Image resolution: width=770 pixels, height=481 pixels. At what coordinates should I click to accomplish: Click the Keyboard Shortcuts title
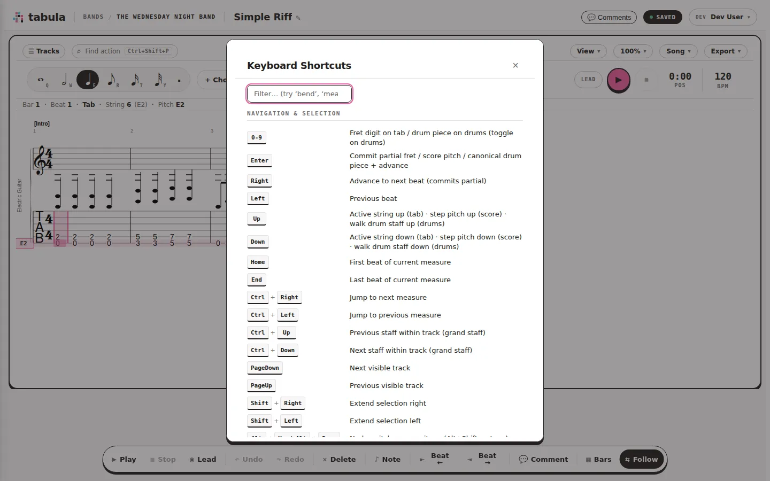coord(299,66)
